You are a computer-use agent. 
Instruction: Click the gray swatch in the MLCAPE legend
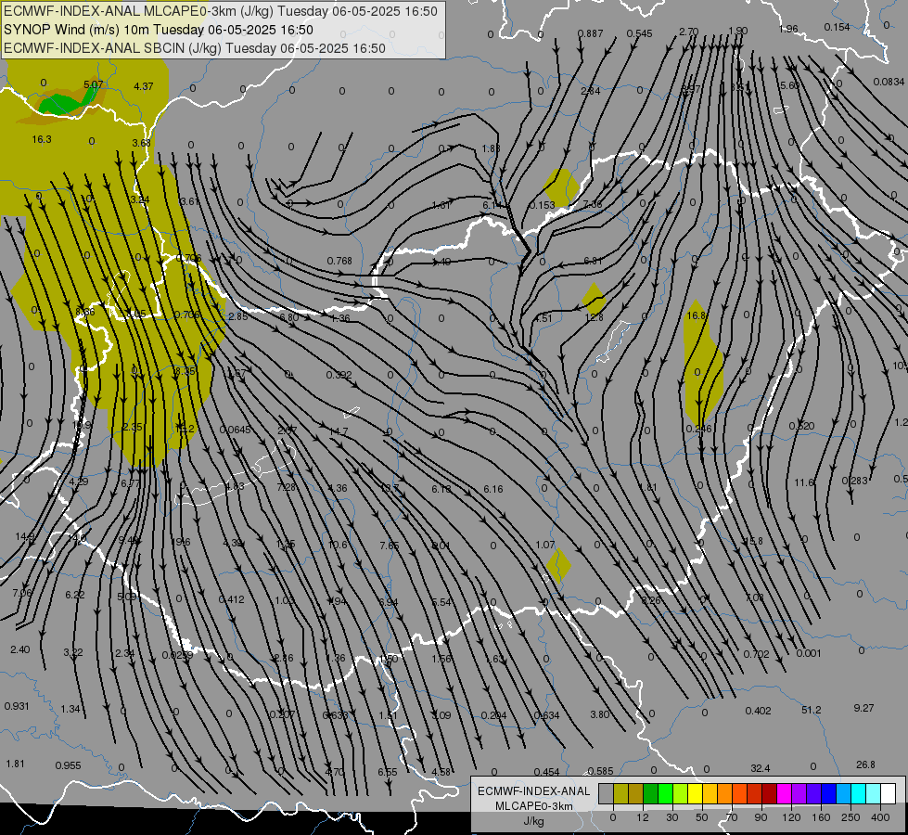[x=606, y=794]
